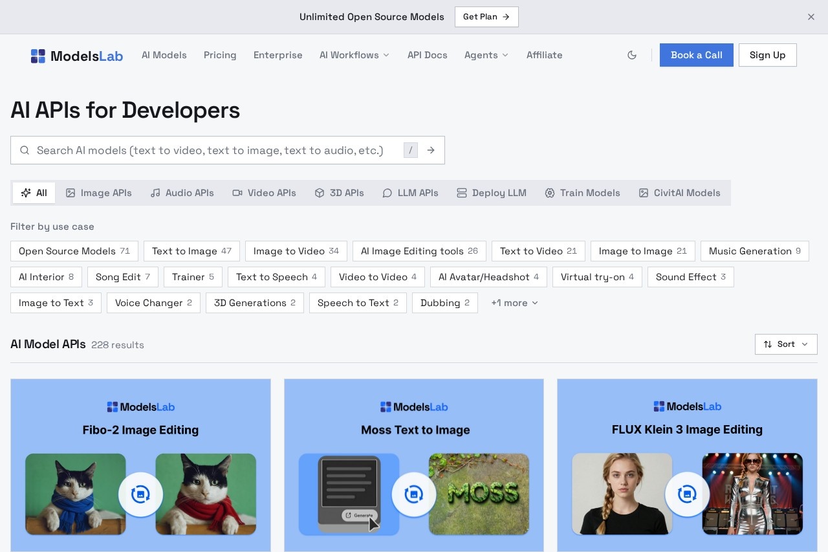This screenshot has height=552, width=828.
Task: Filter by Dubbing
Action: pyautogui.click(x=445, y=303)
